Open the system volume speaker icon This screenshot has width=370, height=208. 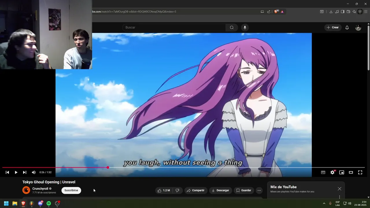[349, 203]
